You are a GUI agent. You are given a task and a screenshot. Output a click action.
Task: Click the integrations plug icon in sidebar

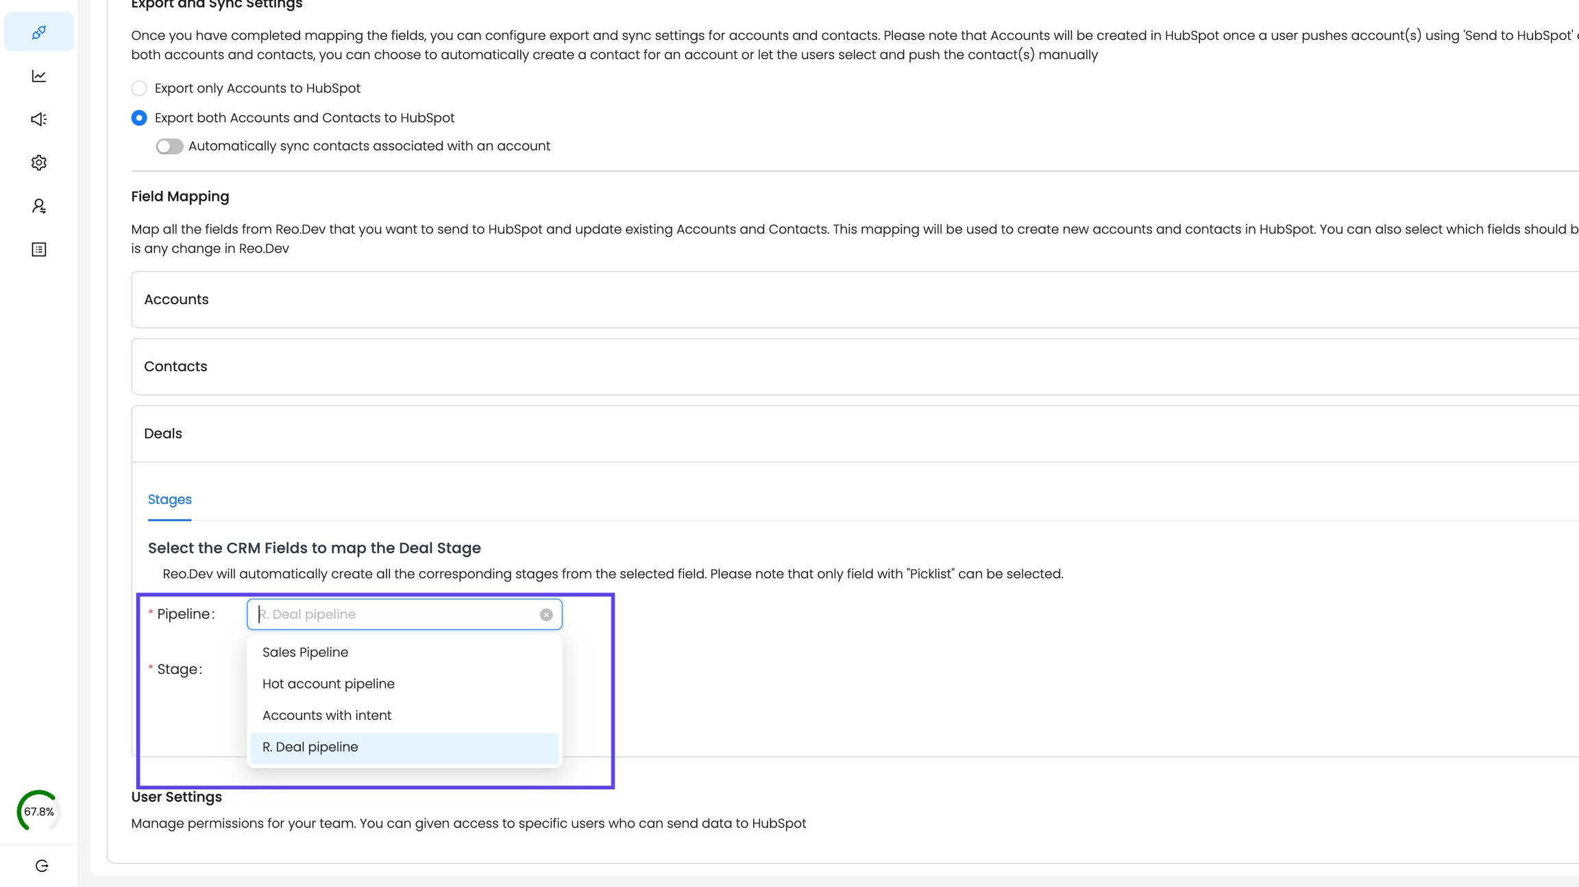click(39, 32)
